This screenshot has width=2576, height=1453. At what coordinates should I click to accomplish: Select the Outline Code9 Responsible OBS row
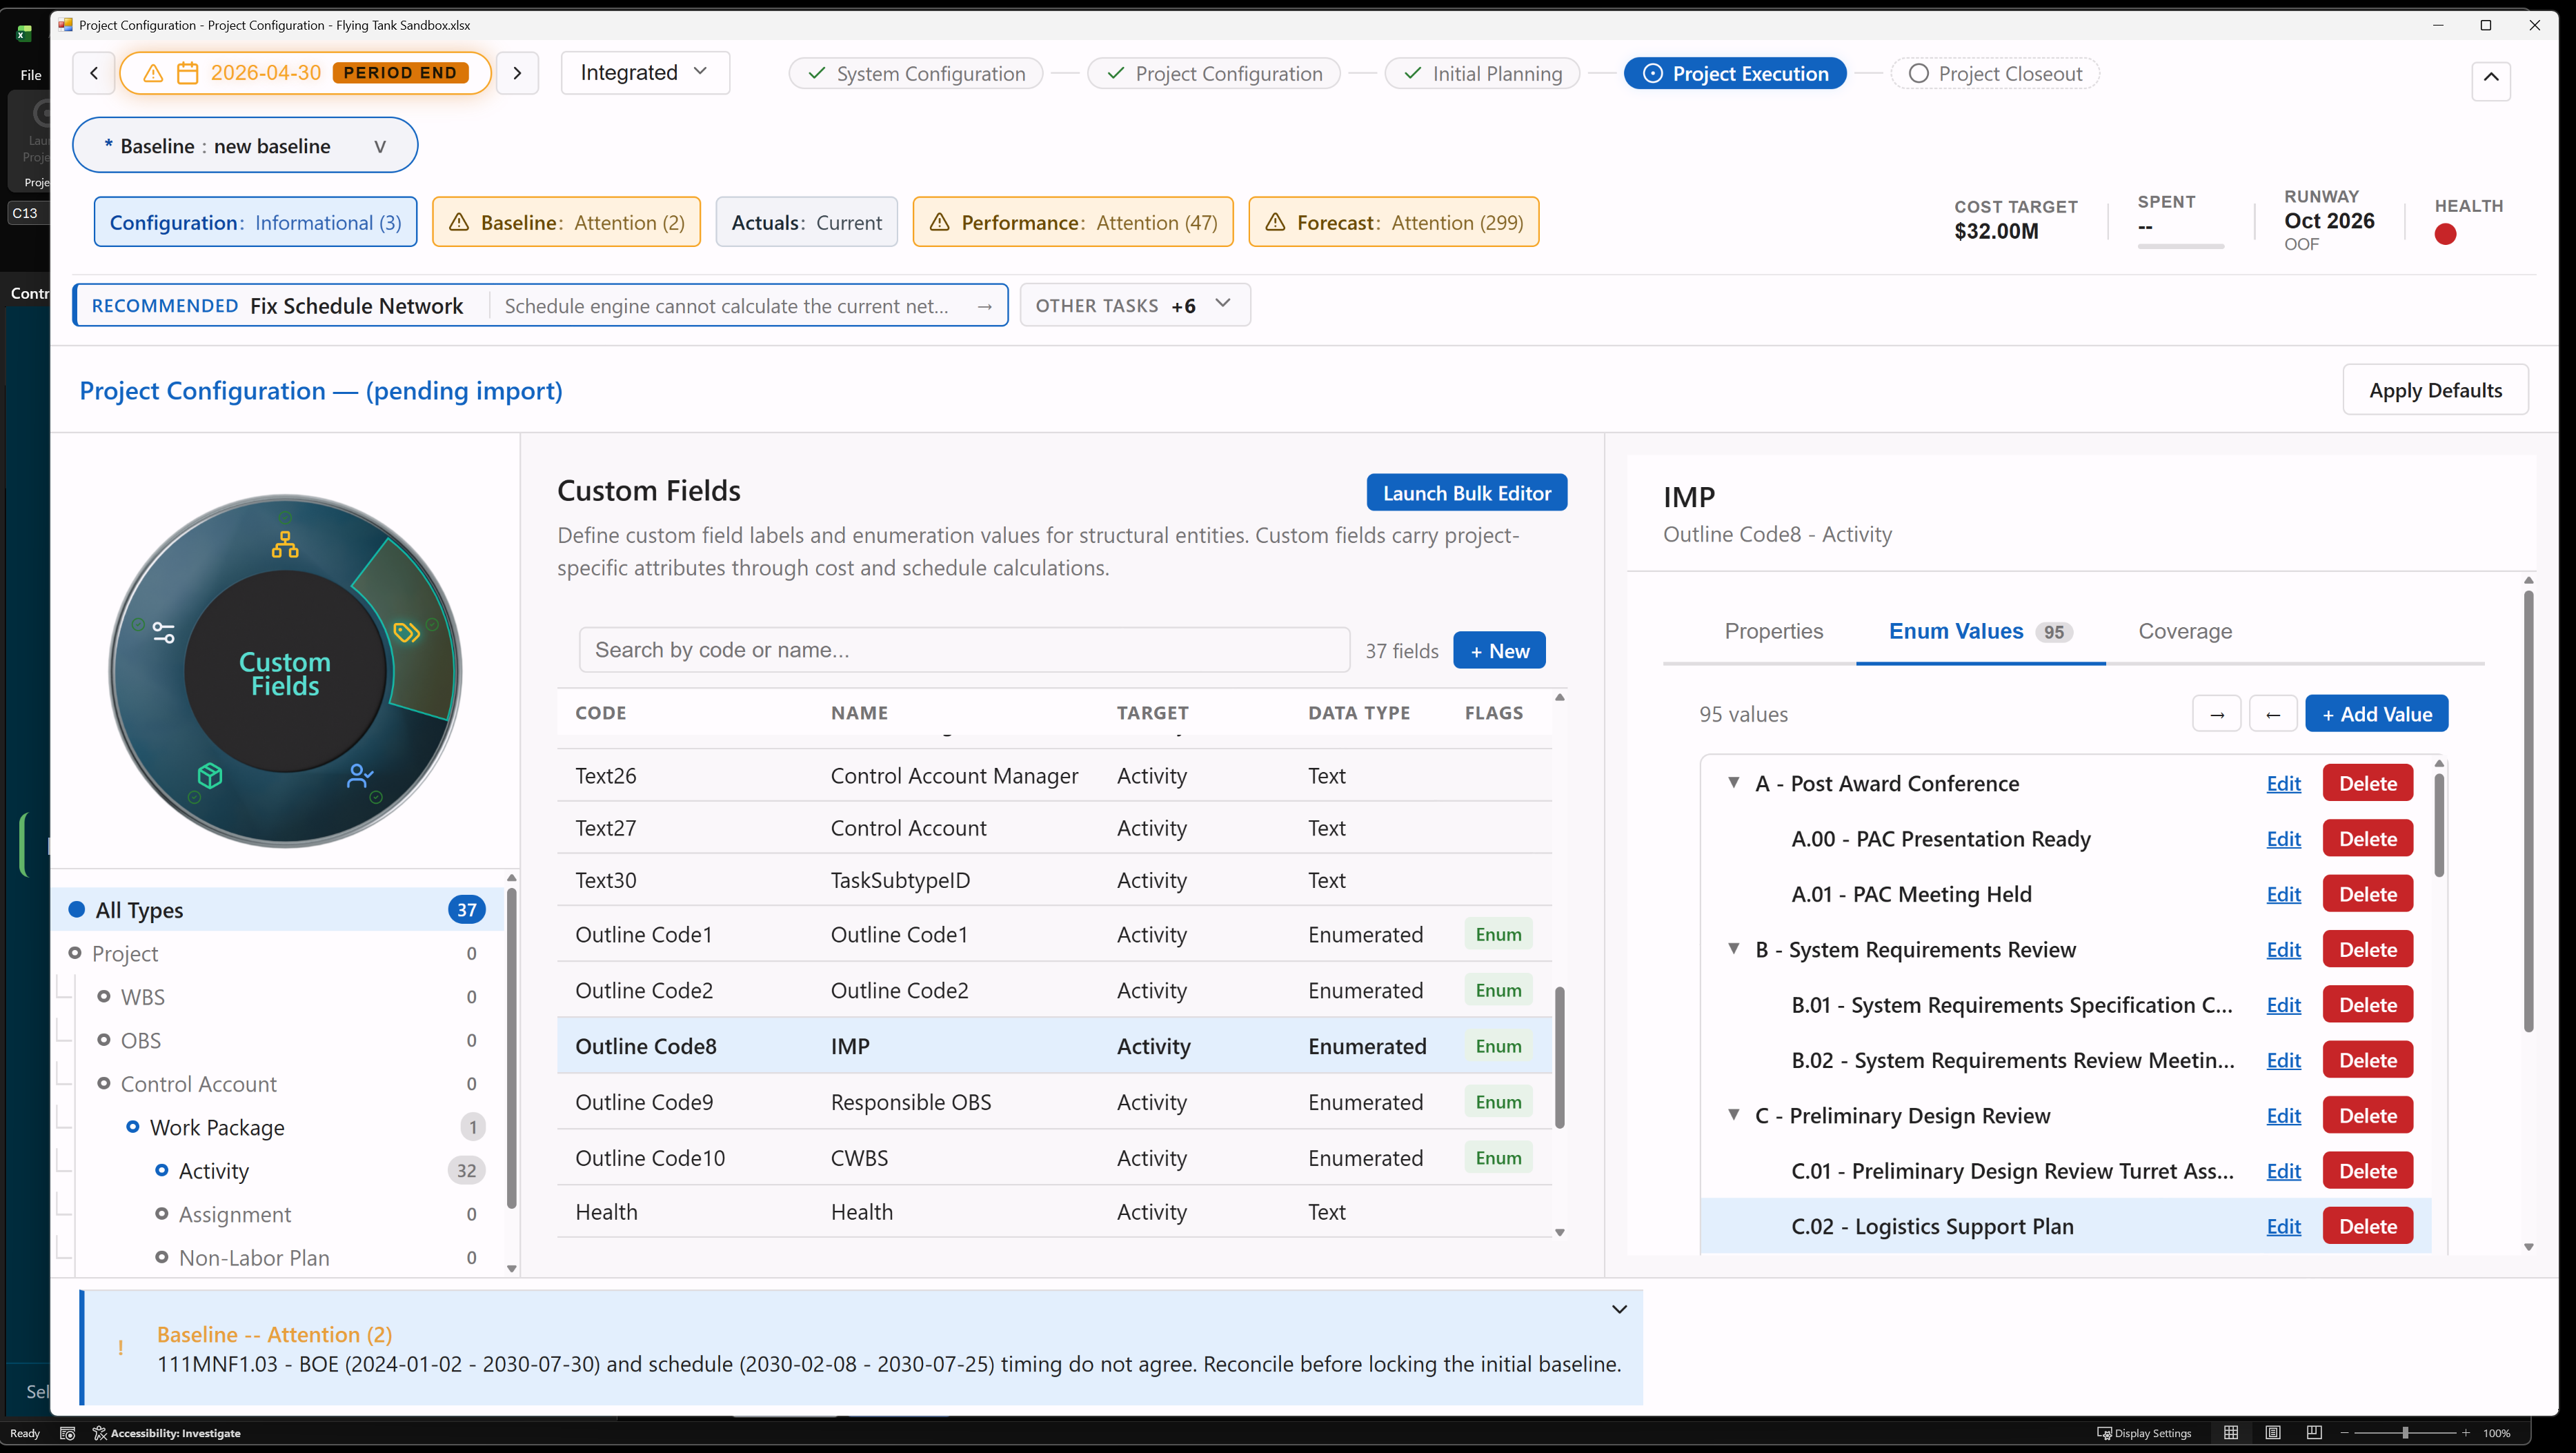click(x=1054, y=1102)
